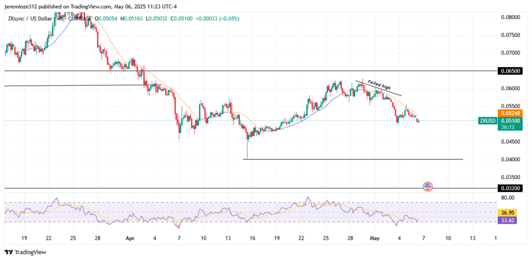Screen dimensions: 532x260
Task: Click the ZKUSD symbol price tag
Action: point(487,120)
